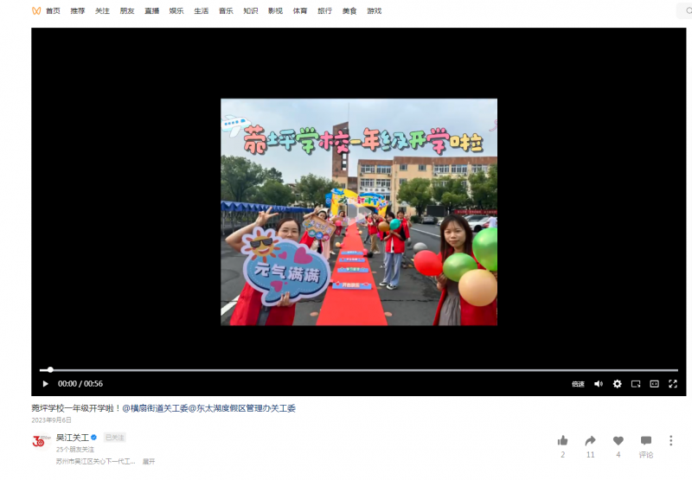Click the 吴江关工 channel avatar
This screenshot has width=692, height=480.
[41, 441]
